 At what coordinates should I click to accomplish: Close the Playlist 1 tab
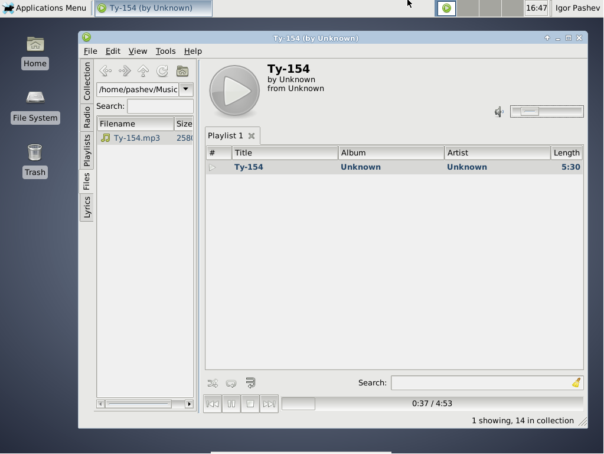pyautogui.click(x=252, y=136)
